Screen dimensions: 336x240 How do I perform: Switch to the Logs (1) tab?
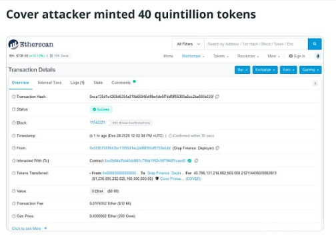point(77,83)
